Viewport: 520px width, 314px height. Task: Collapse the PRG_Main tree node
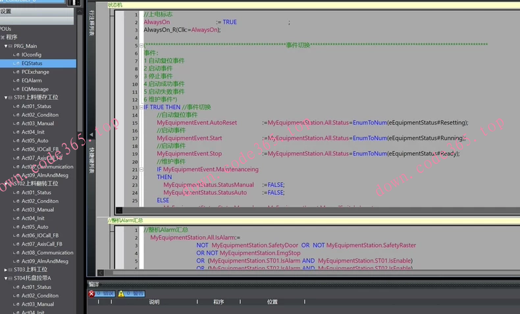6,46
